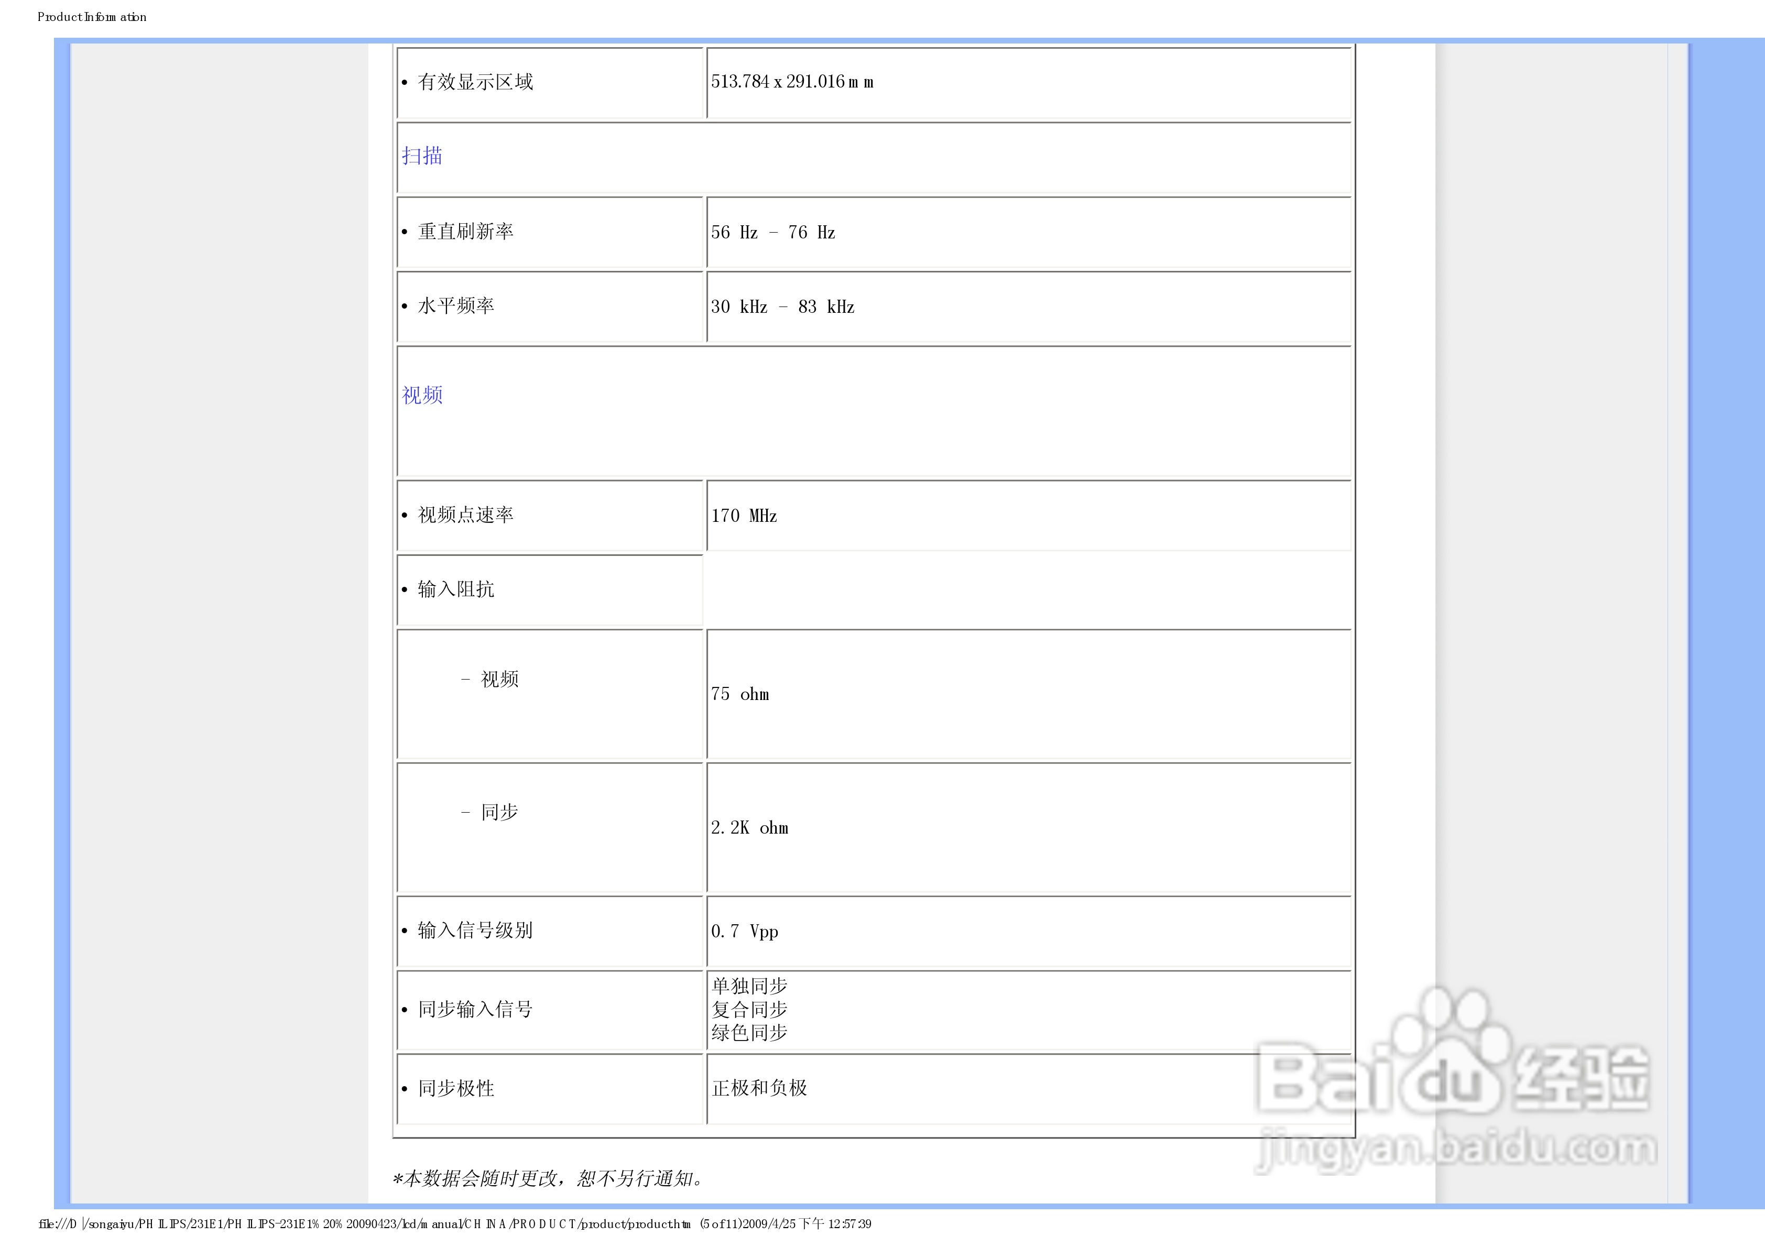Click the 30 kHz - 83 kHz value
Image resolution: width=1765 pixels, height=1247 pixels.
(x=782, y=307)
